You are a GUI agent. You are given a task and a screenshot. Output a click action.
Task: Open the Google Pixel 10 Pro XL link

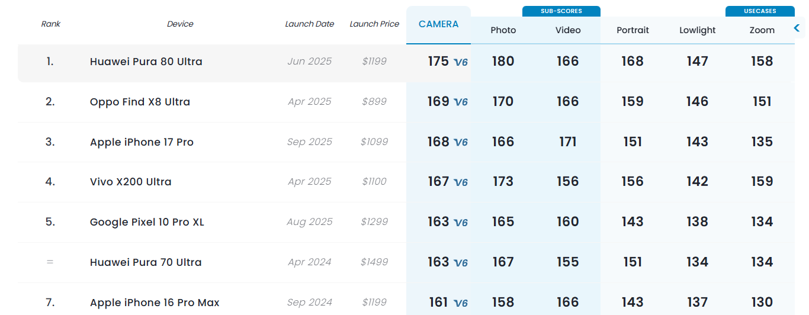147,222
